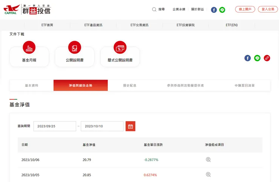Share the page on Facebook
This screenshot has width=279, height=182.
247,58
